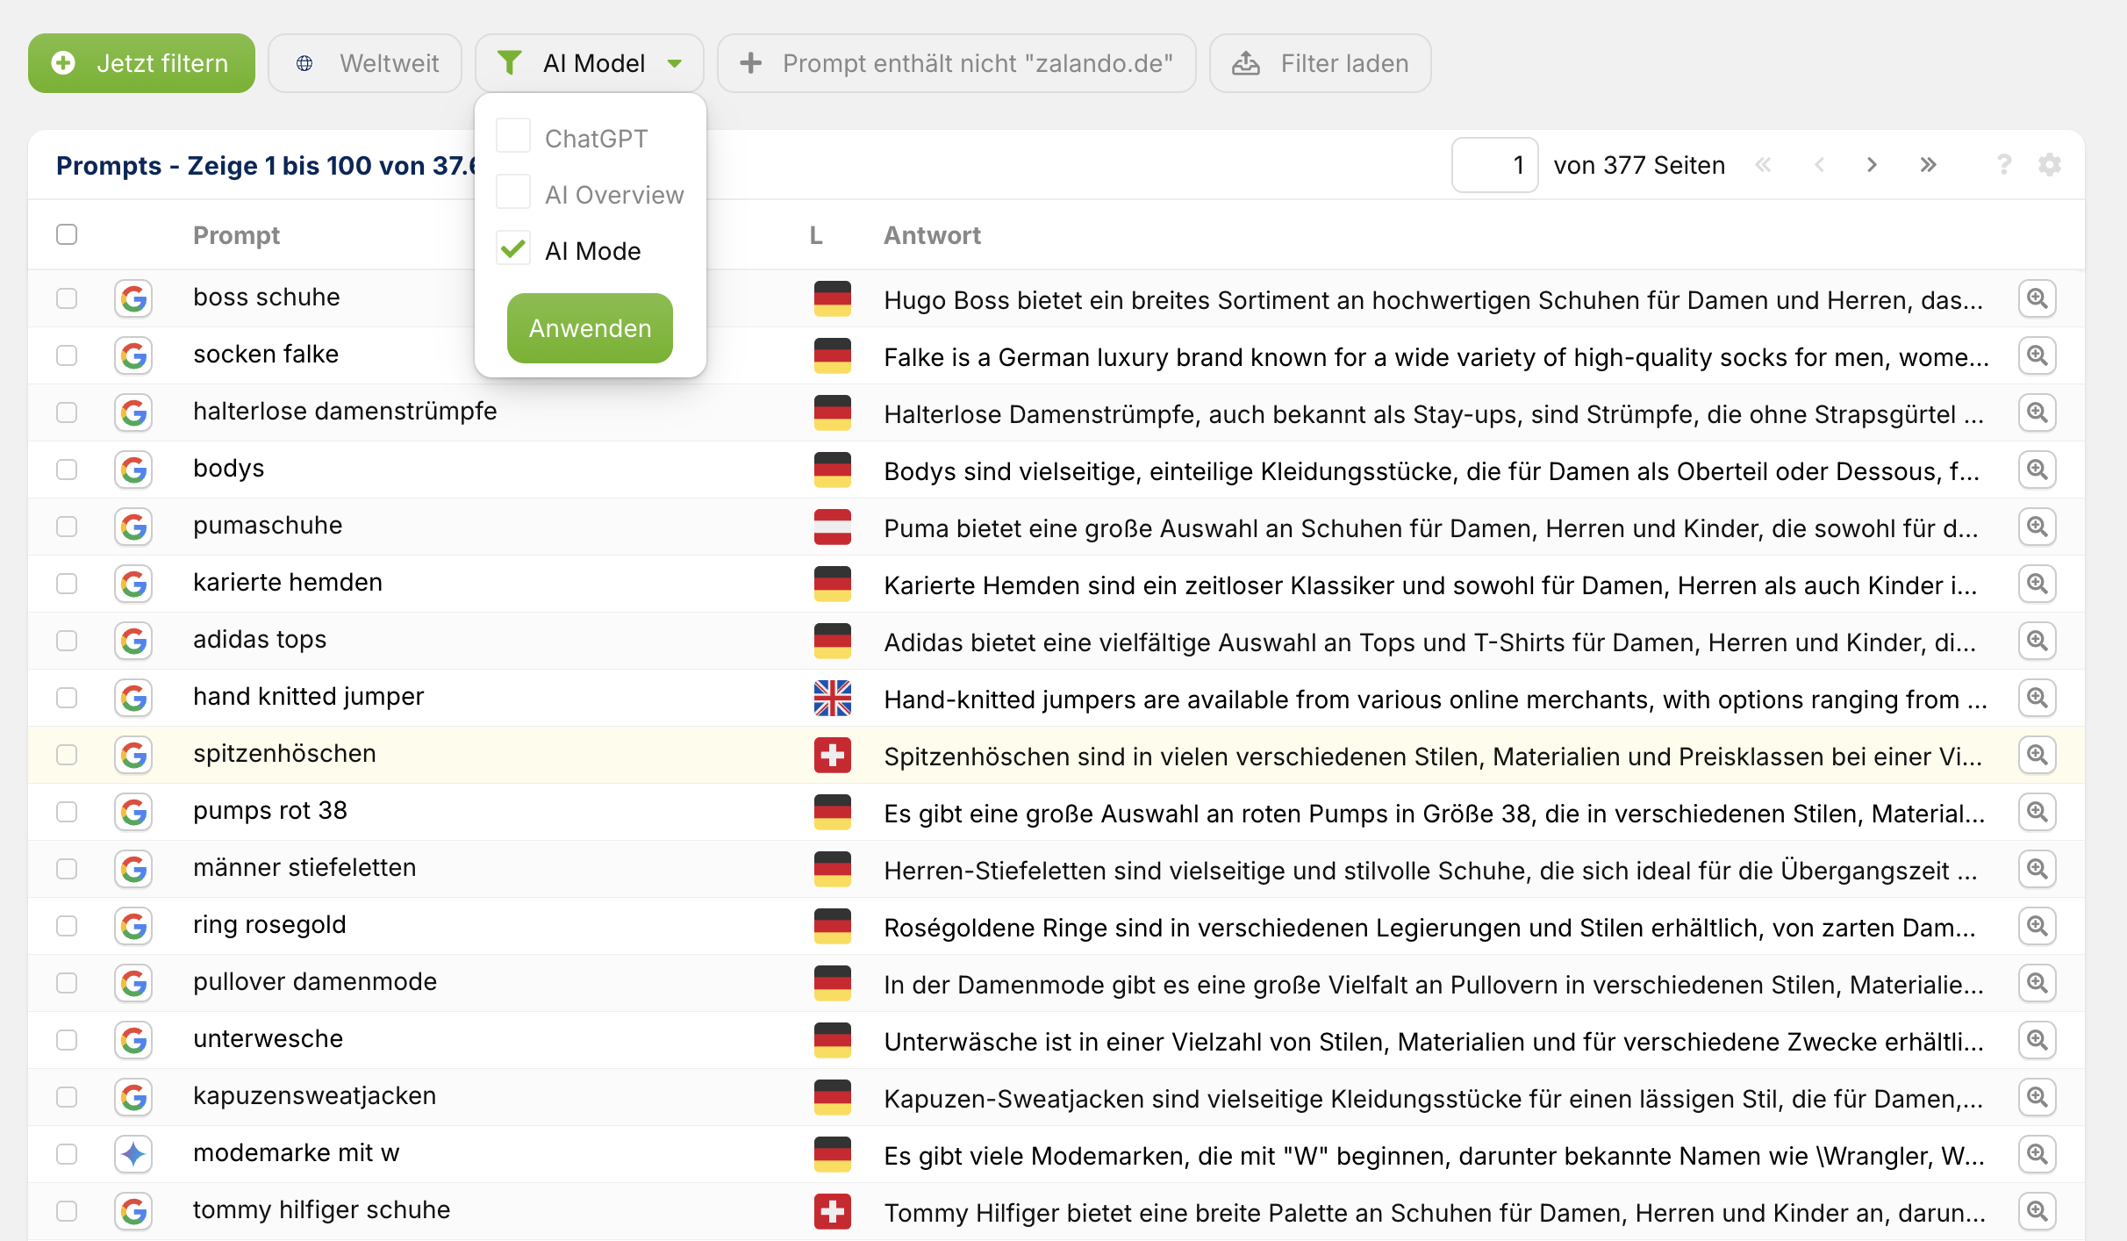Click the page number input field
Screen dimensions: 2127x1241
click(1494, 165)
